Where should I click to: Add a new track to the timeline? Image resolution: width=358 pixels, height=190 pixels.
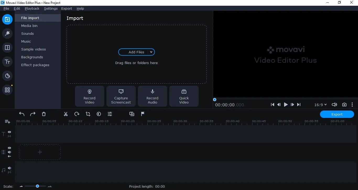[8, 122]
